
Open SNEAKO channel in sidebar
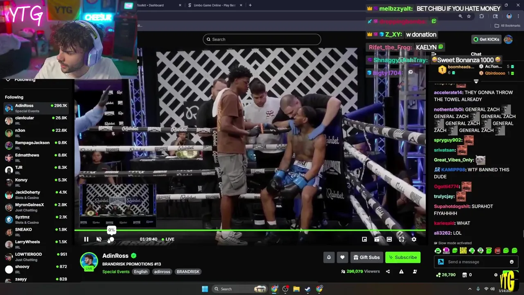click(37, 232)
